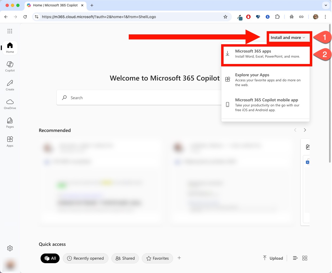Open the Chrome three-dot menu
The image size is (332, 273).
point(325,17)
